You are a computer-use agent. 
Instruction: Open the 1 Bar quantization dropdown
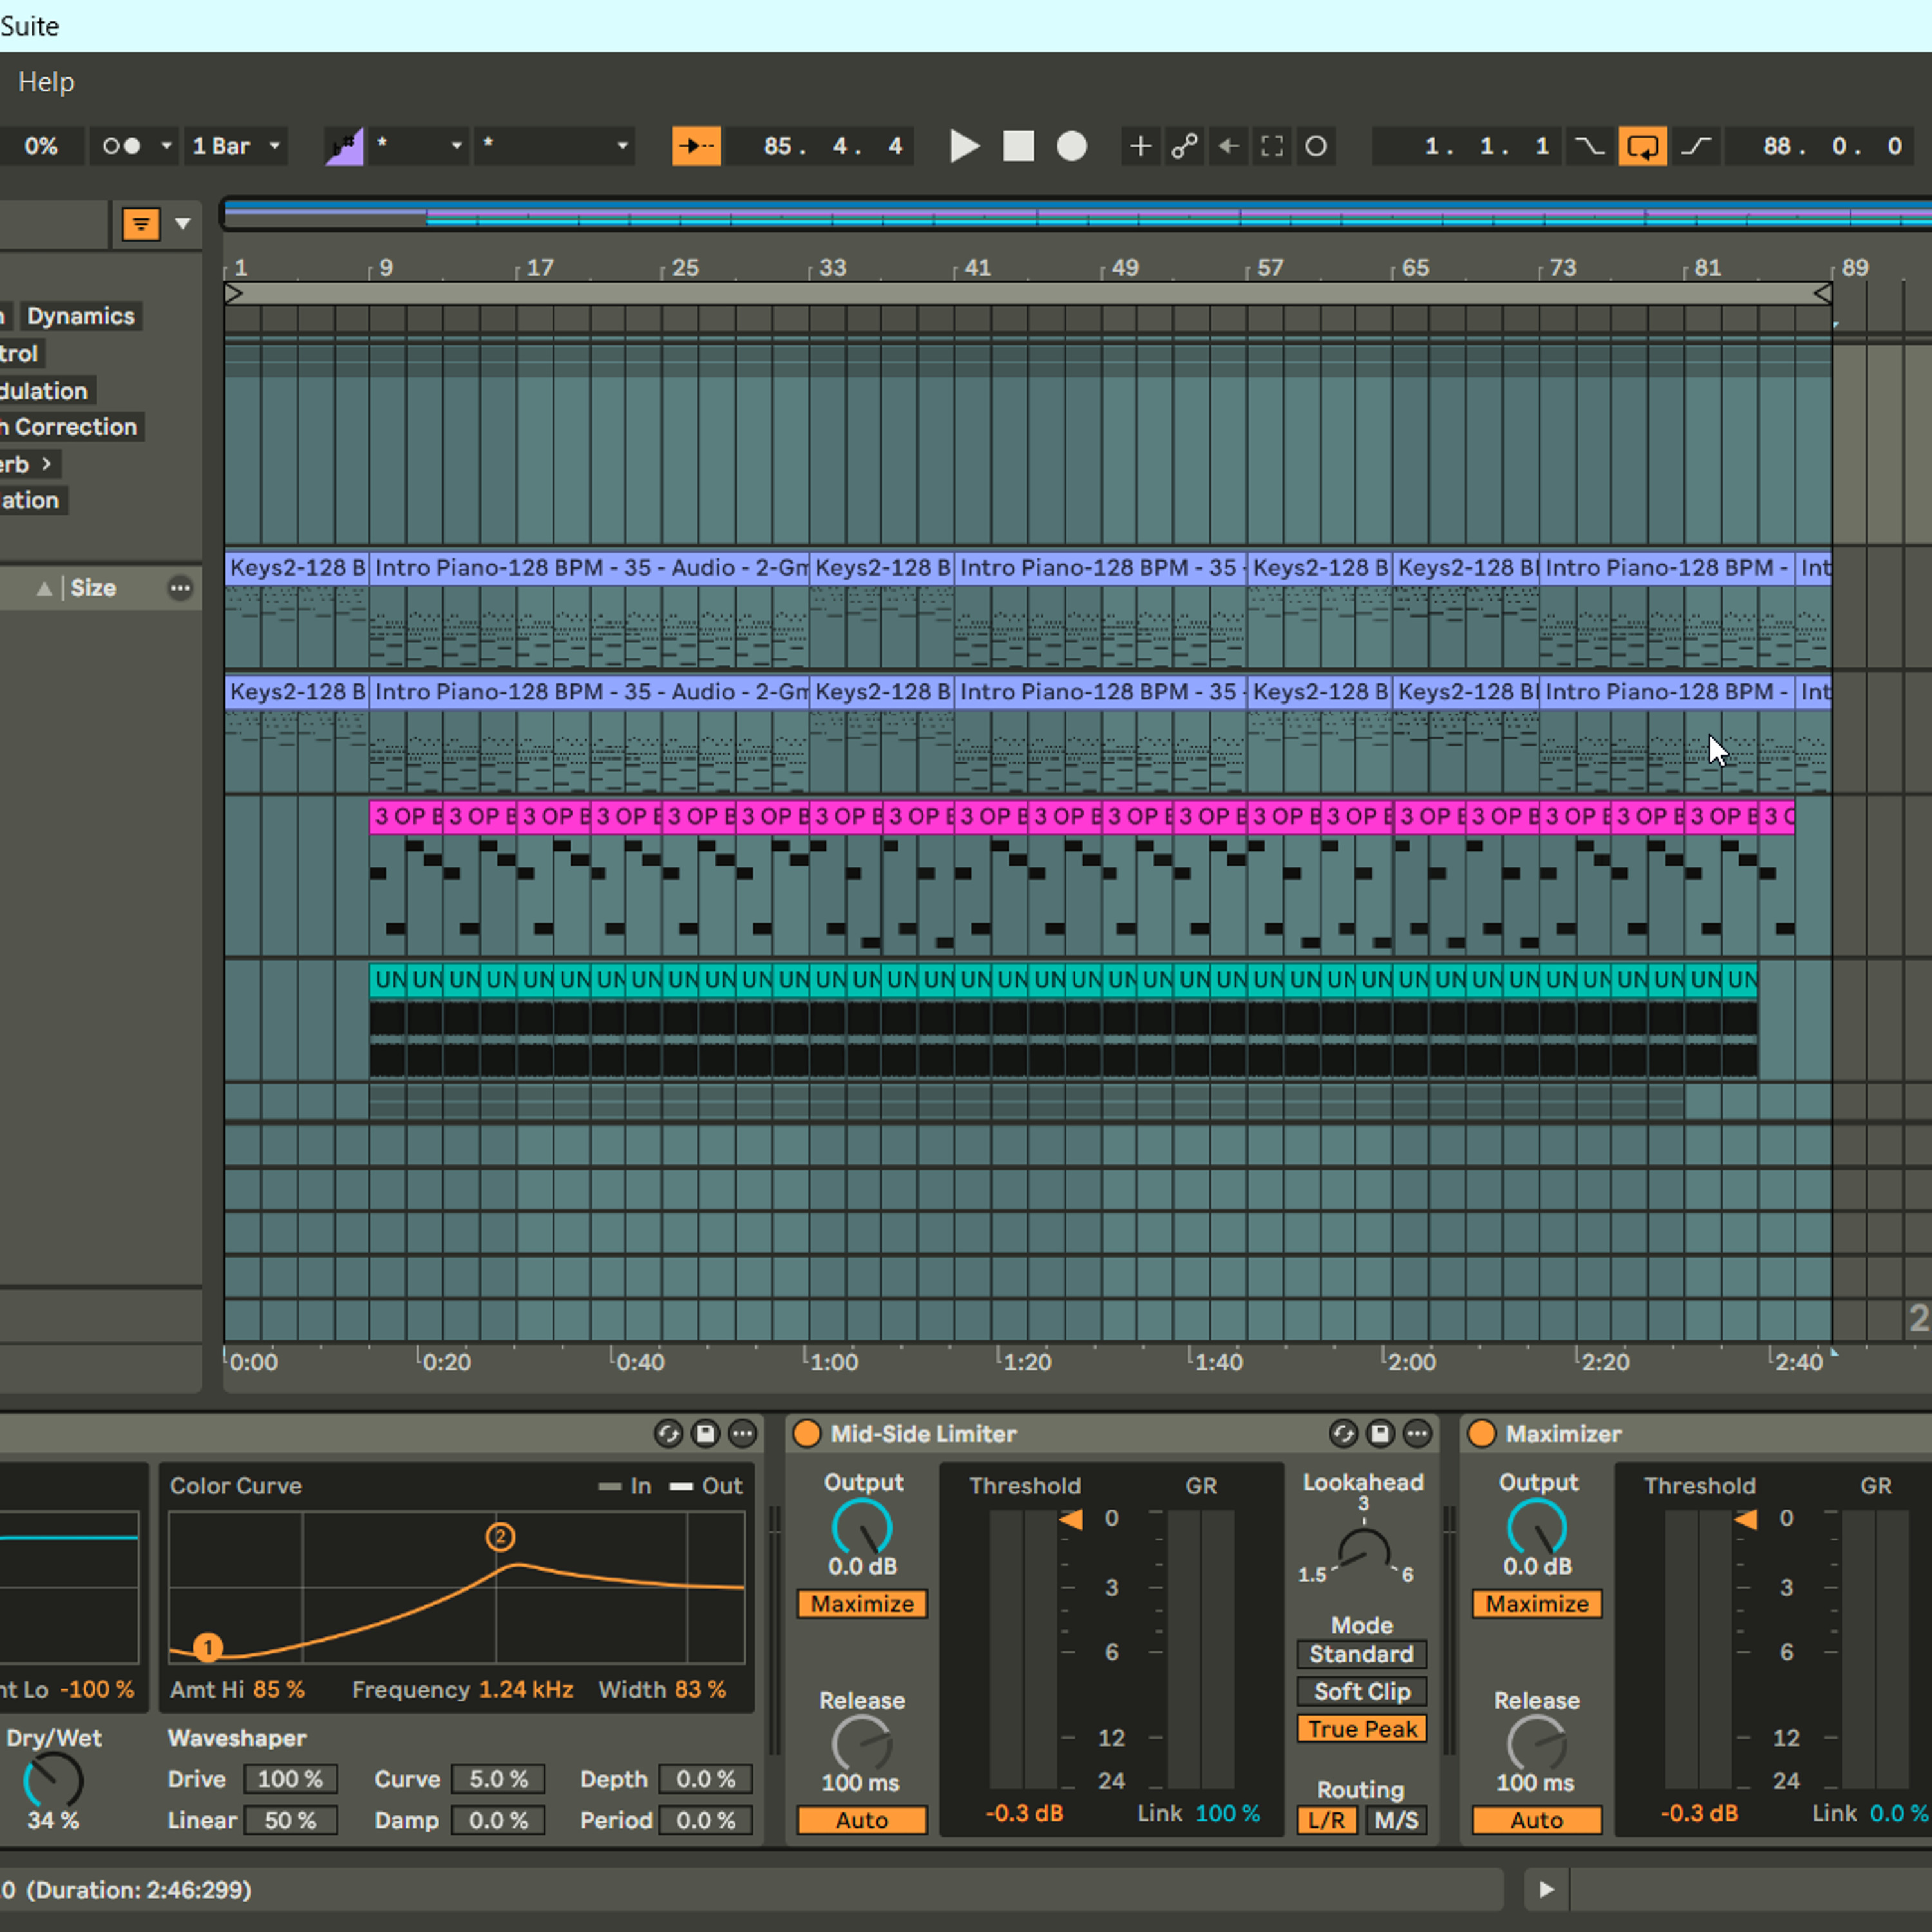pos(236,146)
